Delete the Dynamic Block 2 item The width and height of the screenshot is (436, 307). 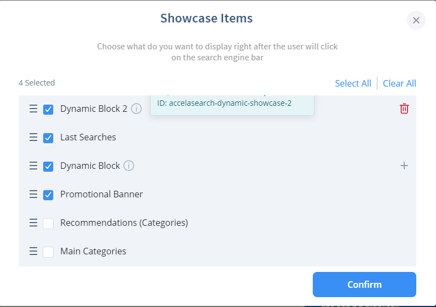click(x=404, y=109)
